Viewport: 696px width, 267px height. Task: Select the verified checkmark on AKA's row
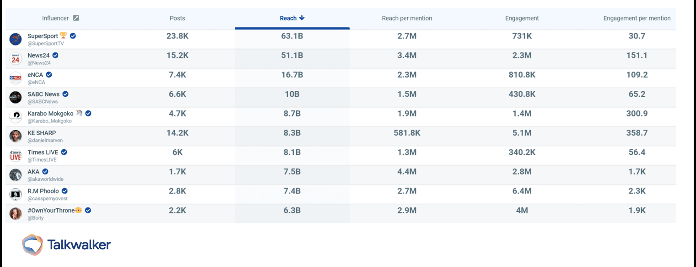(x=44, y=171)
